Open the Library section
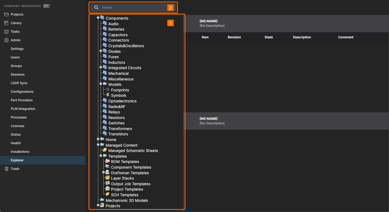 tap(16, 23)
